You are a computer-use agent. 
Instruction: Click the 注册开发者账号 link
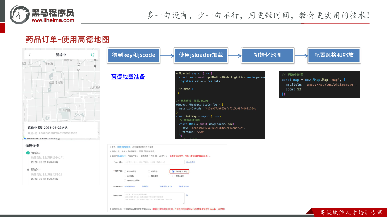click(x=124, y=147)
